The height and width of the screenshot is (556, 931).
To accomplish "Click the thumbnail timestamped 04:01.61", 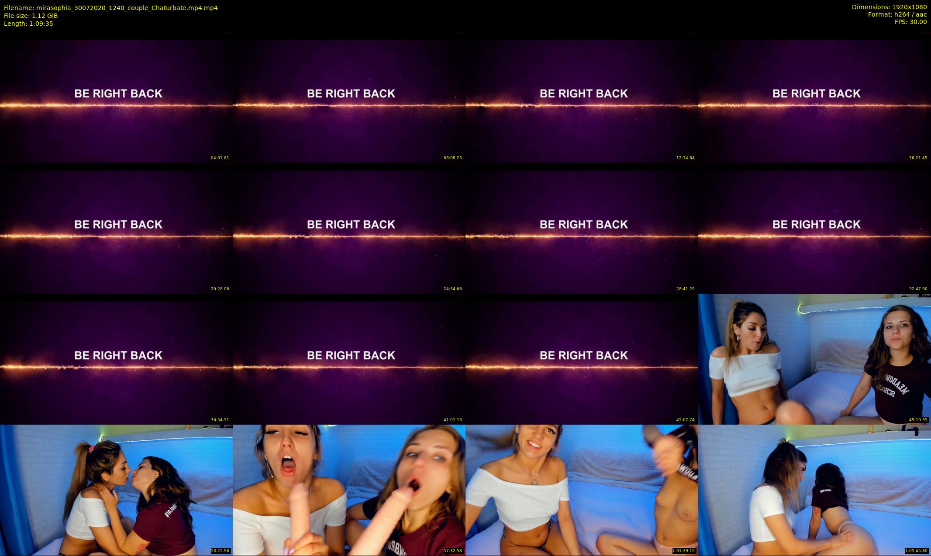I will pyautogui.click(x=116, y=97).
